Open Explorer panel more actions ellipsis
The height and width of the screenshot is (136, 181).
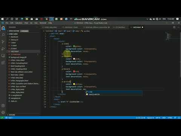click(x=37, y=27)
